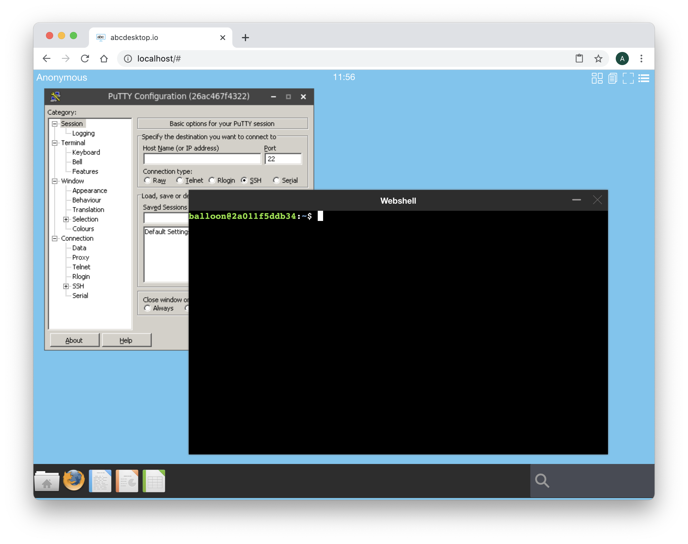This screenshot has height=544, width=688.
Task: Select Keyboard category
Action: (x=86, y=152)
